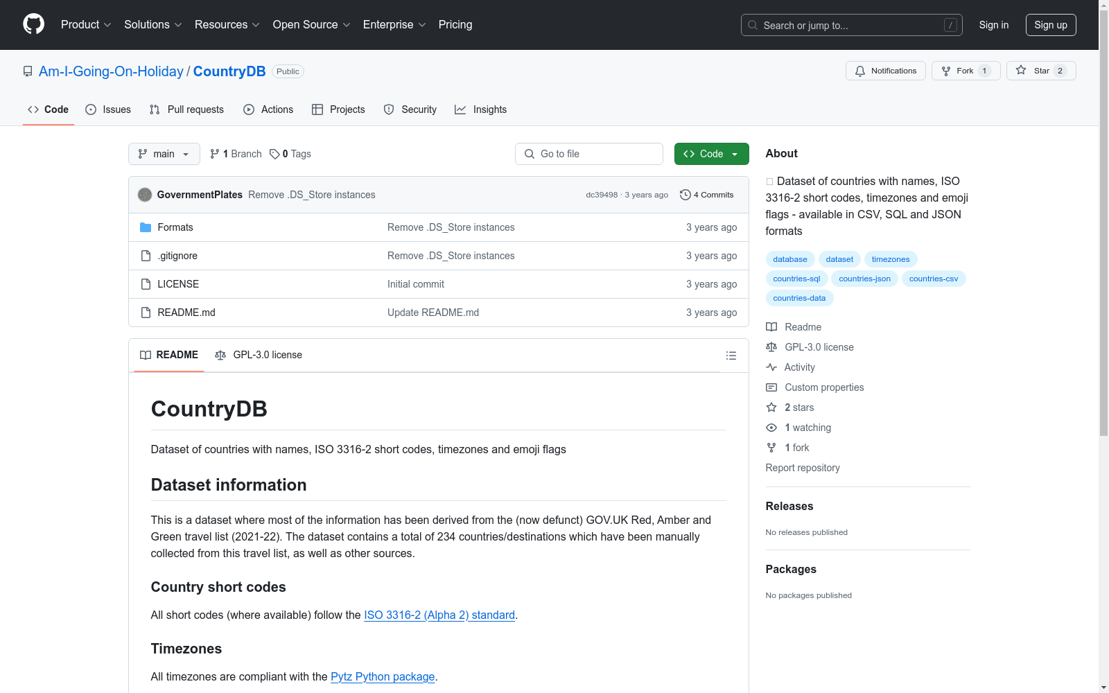Open the Product dropdown menu
This screenshot has width=1109, height=693.
click(x=86, y=24)
